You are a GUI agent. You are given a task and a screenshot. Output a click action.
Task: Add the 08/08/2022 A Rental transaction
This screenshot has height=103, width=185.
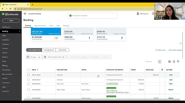click(x=171, y=80)
